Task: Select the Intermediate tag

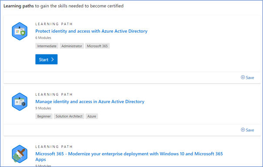Action: (47, 46)
